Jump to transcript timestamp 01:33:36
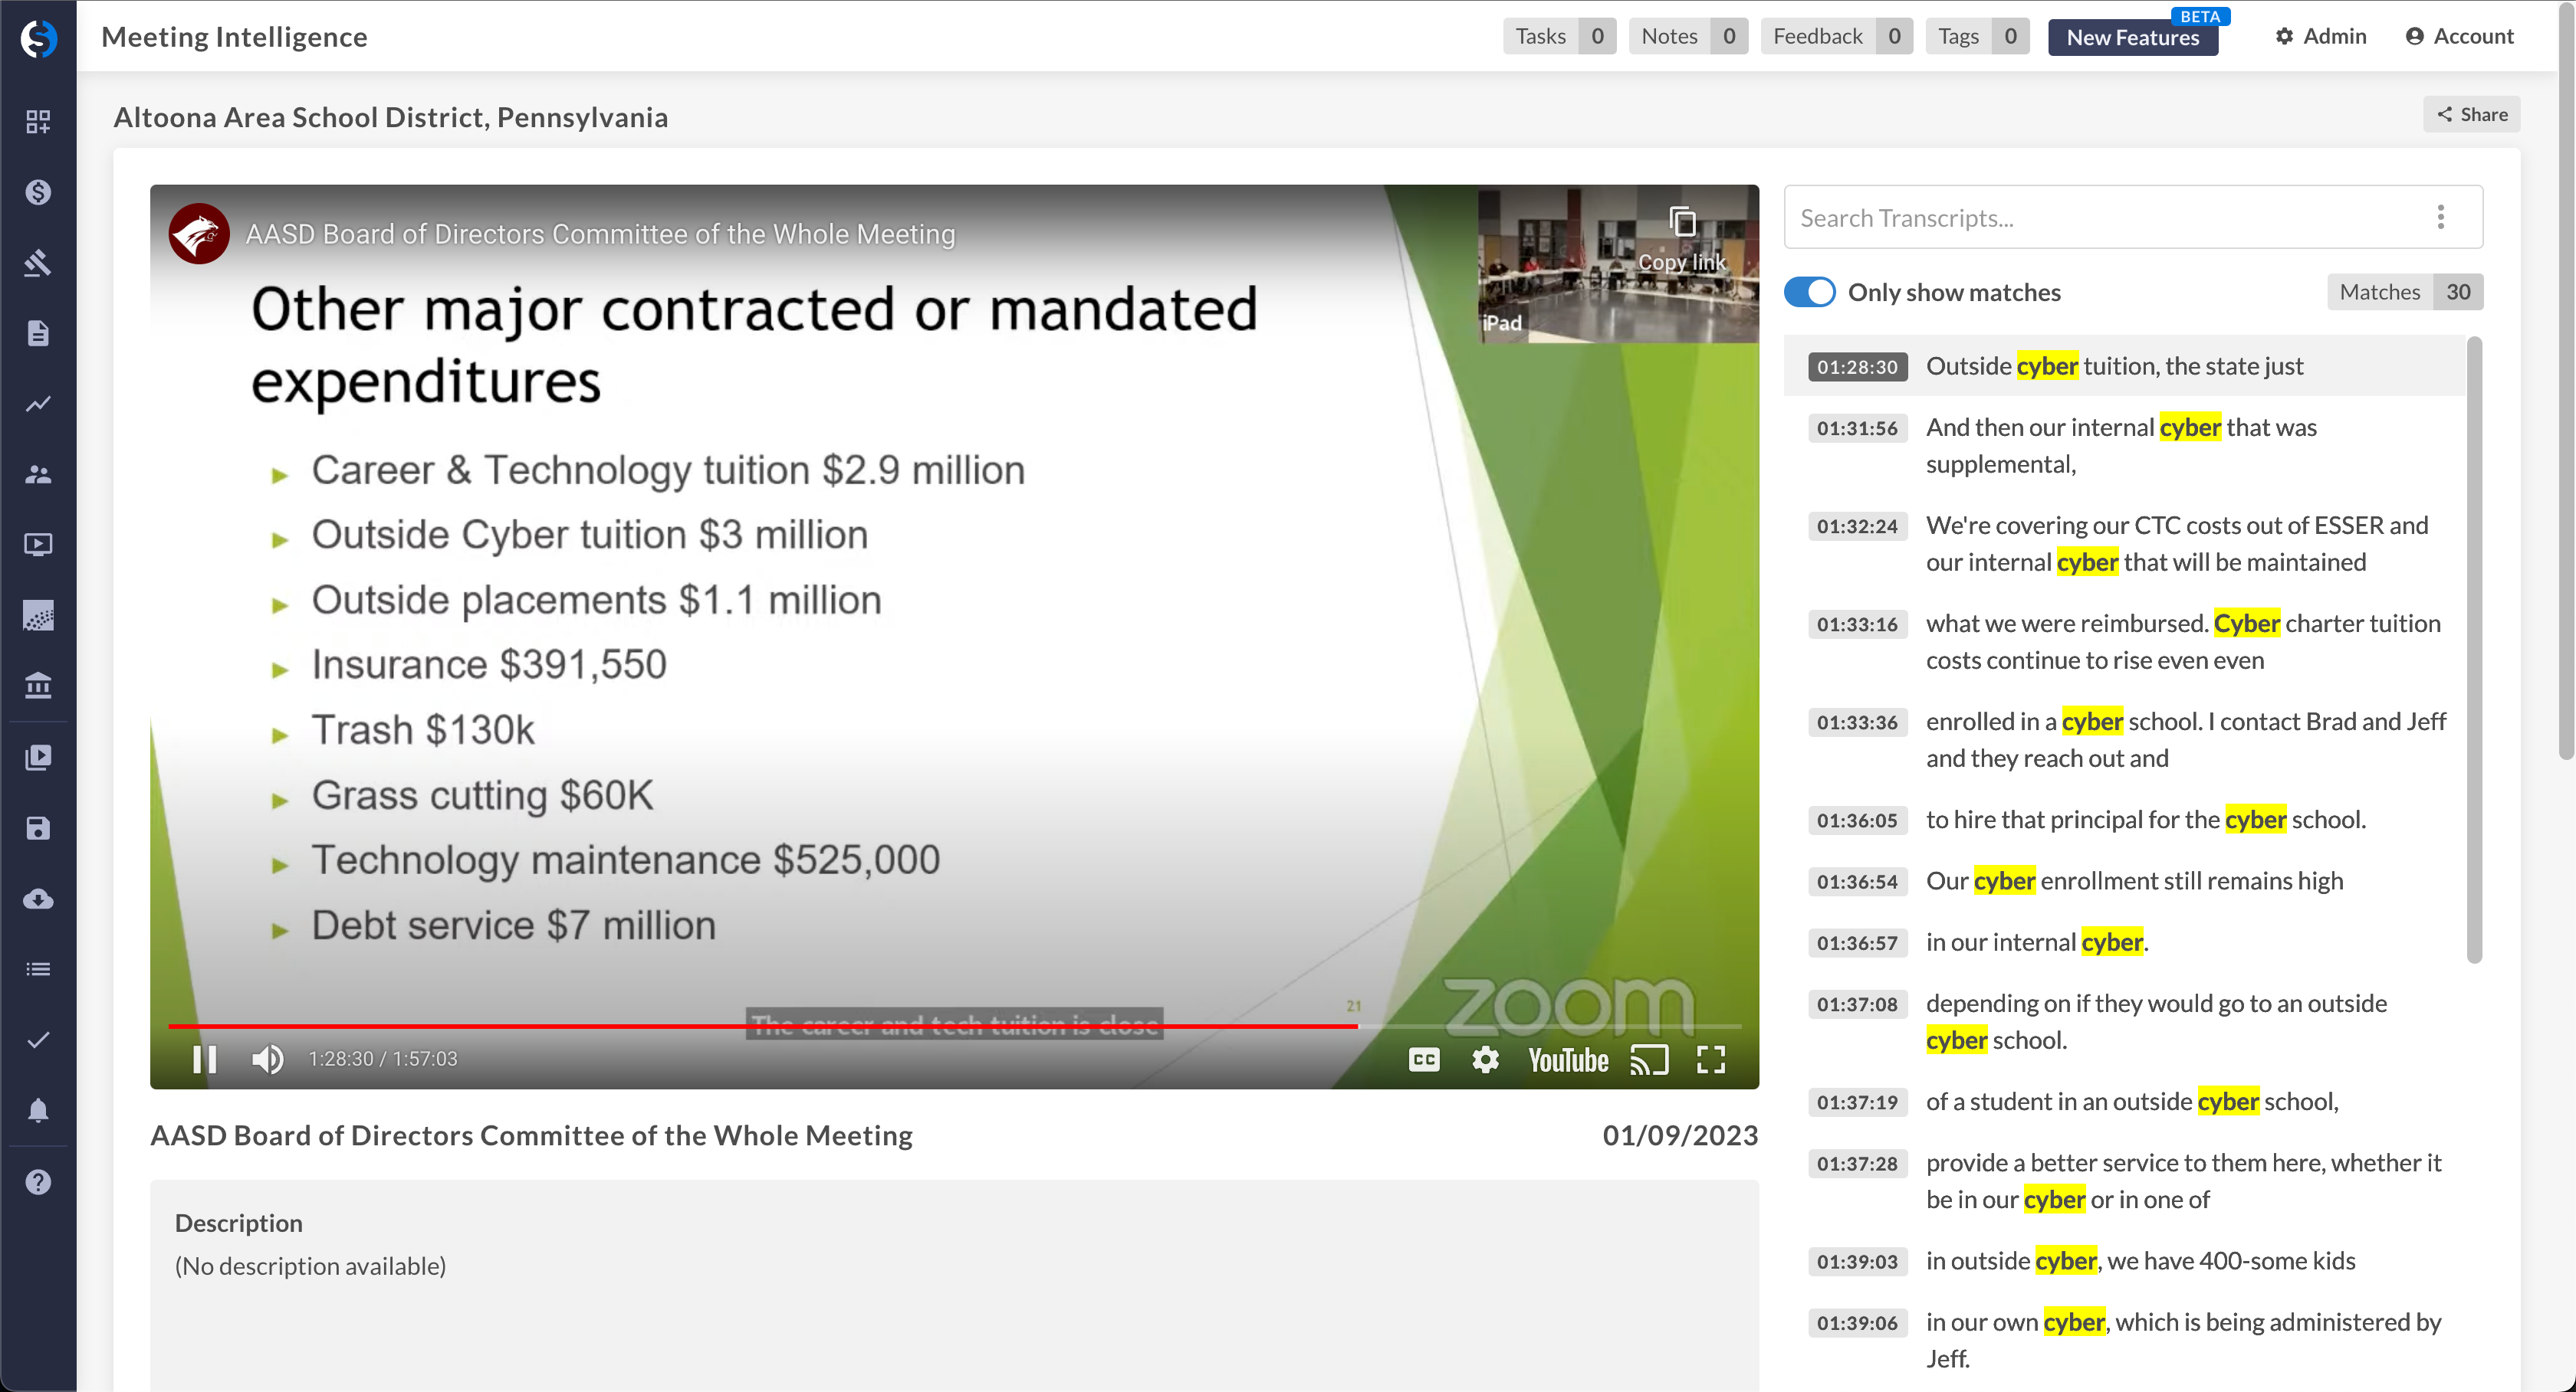Screen dimensions: 2576x1392 tap(1857, 722)
